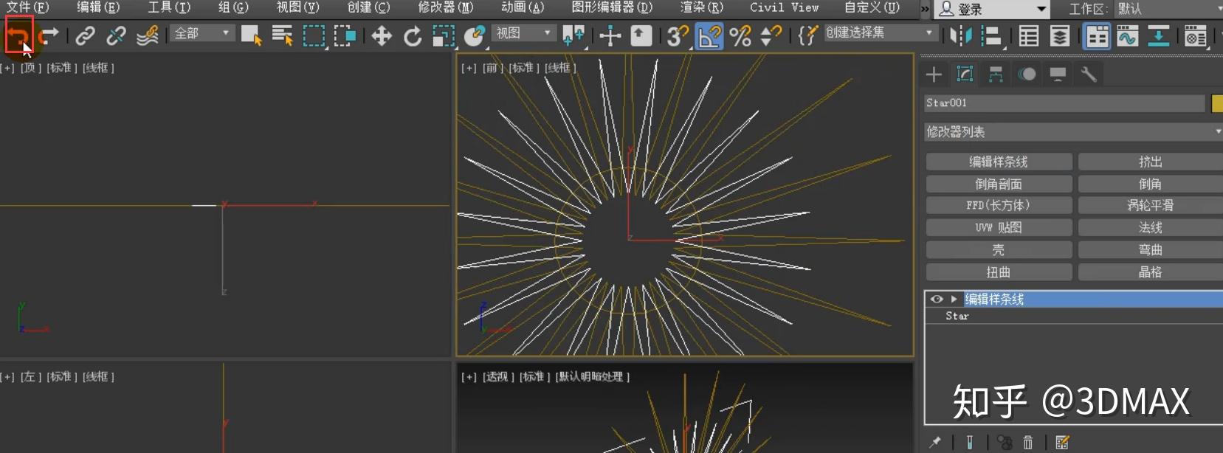Activate the Select and Rotate tool
1223x453 pixels.
413,35
